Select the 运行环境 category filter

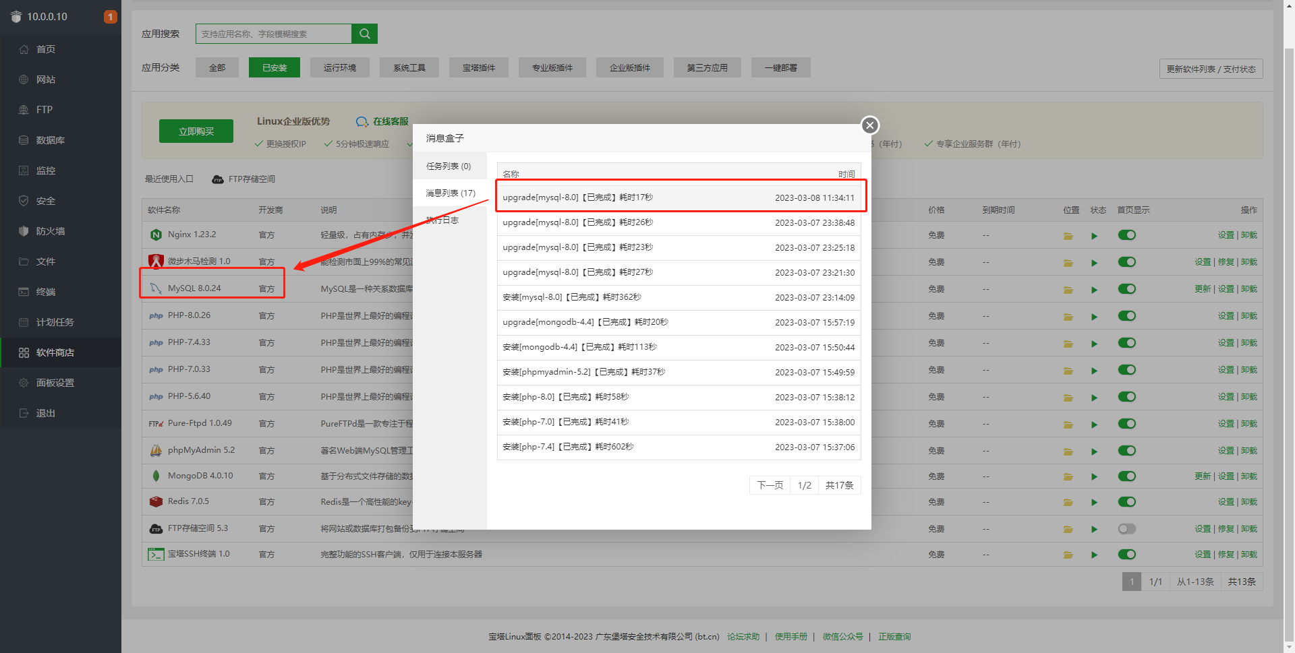click(x=340, y=67)
